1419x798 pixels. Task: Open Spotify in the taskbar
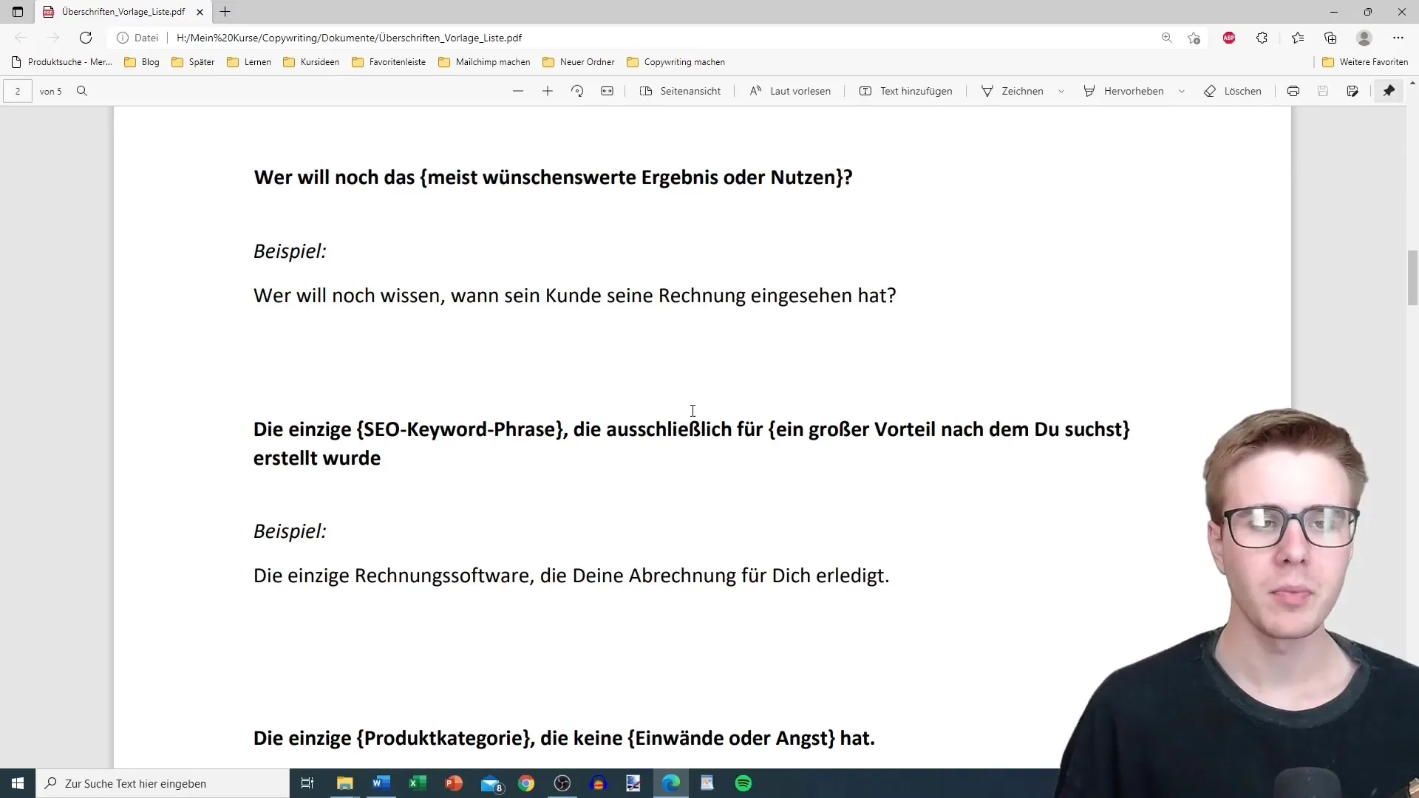743,782
